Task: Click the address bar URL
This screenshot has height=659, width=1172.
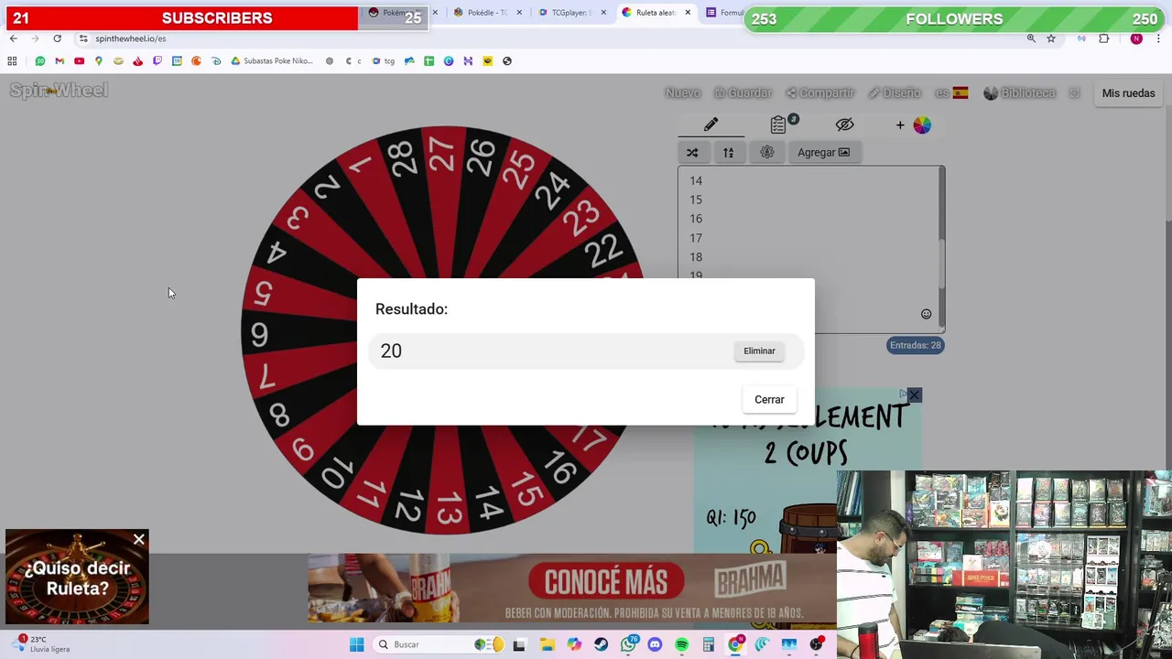Action: point(130,38)
